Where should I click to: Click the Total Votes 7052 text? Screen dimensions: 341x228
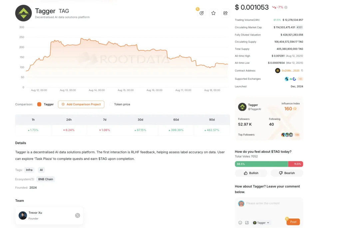pos(246,156)
